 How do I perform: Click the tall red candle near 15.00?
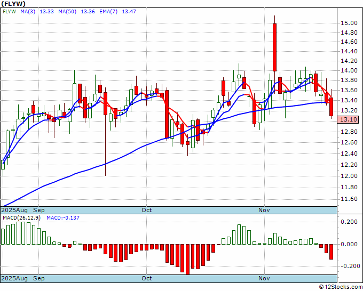tap(274, 47)
